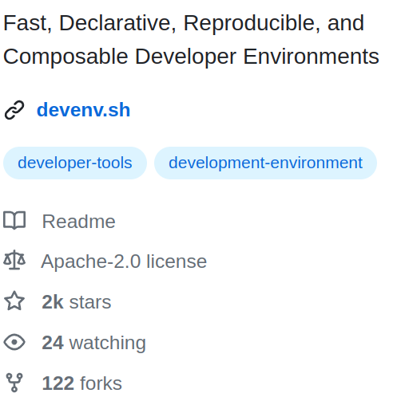Open the 2k stars link
This screenshot has width=397, height=401.
click(77, 302)
